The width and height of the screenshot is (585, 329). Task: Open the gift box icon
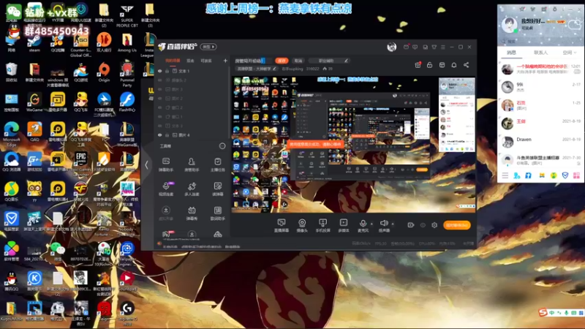pos(418,65)
